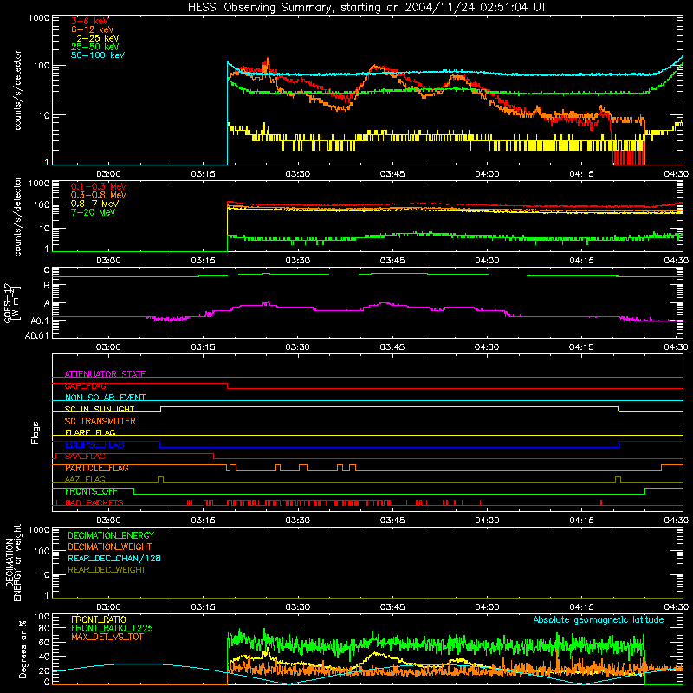Click the 0.3-0.8 MeV legend entry

click(99, 195)
